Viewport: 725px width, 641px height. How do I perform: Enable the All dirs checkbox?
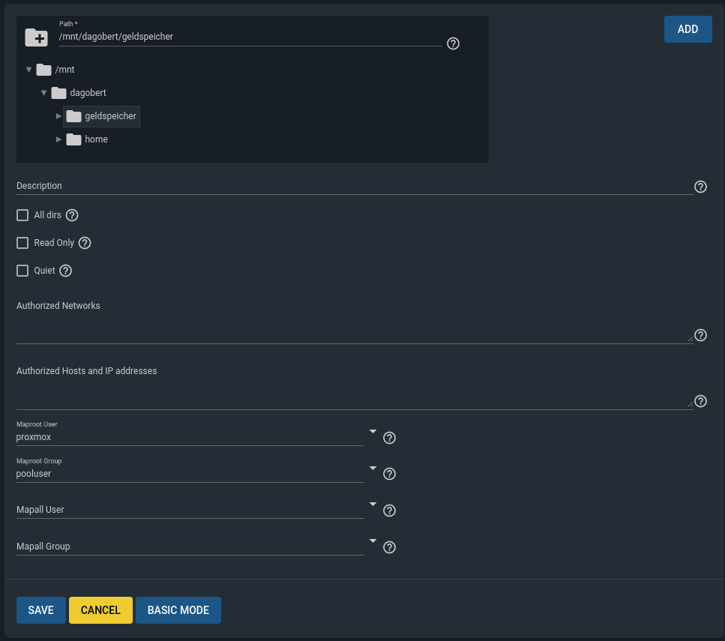[x=22, y=215]
